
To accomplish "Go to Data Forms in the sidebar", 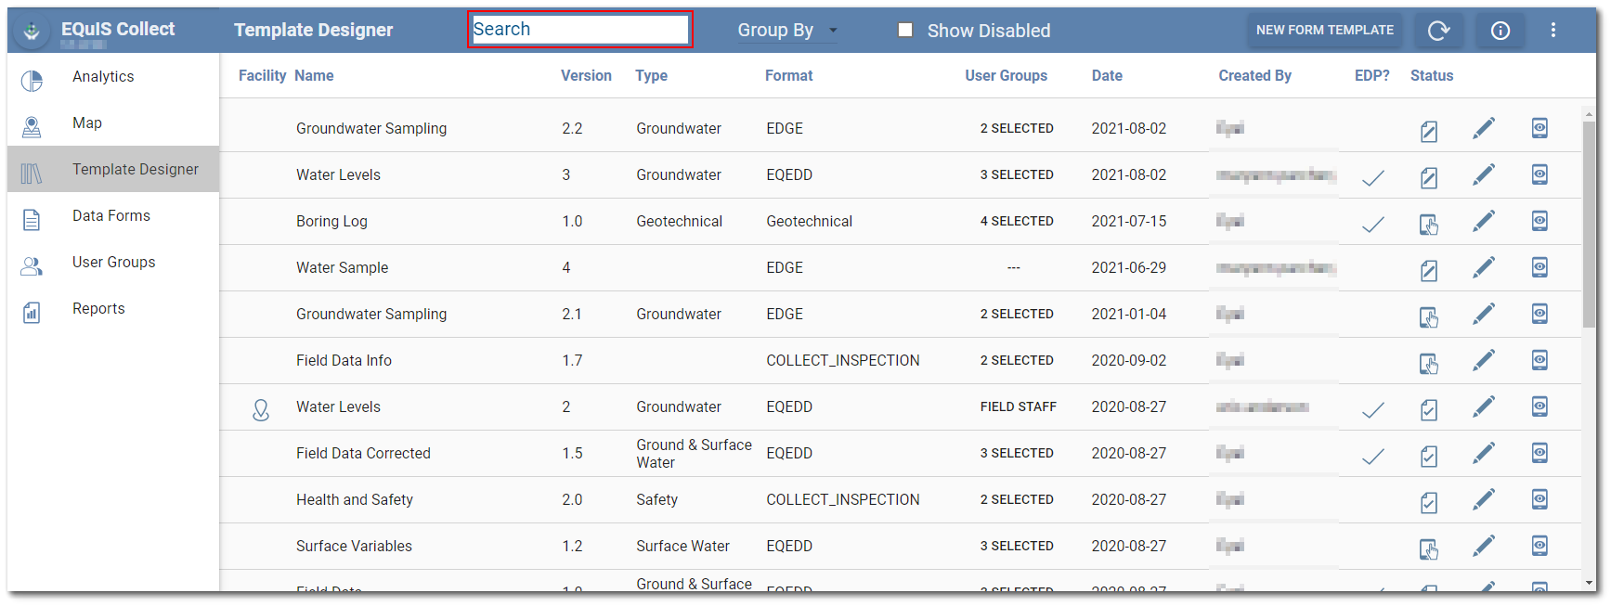I will [x=110, y=216].
